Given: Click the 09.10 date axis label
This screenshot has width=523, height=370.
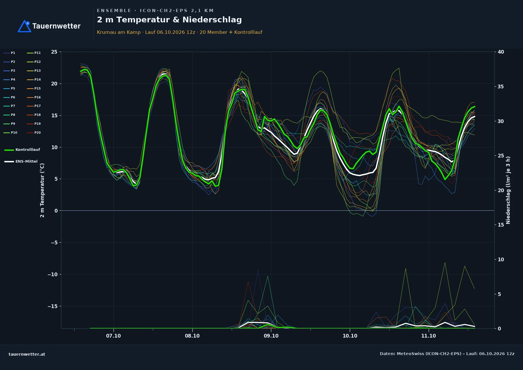Looking at the screenshot, I should click(x=271, y=336).
